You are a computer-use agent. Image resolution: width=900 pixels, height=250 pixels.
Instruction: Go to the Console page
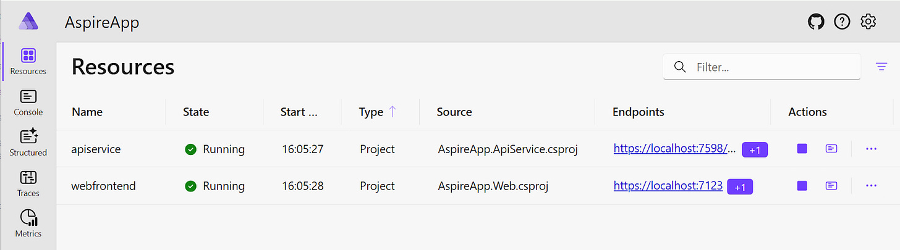(28, 102)
